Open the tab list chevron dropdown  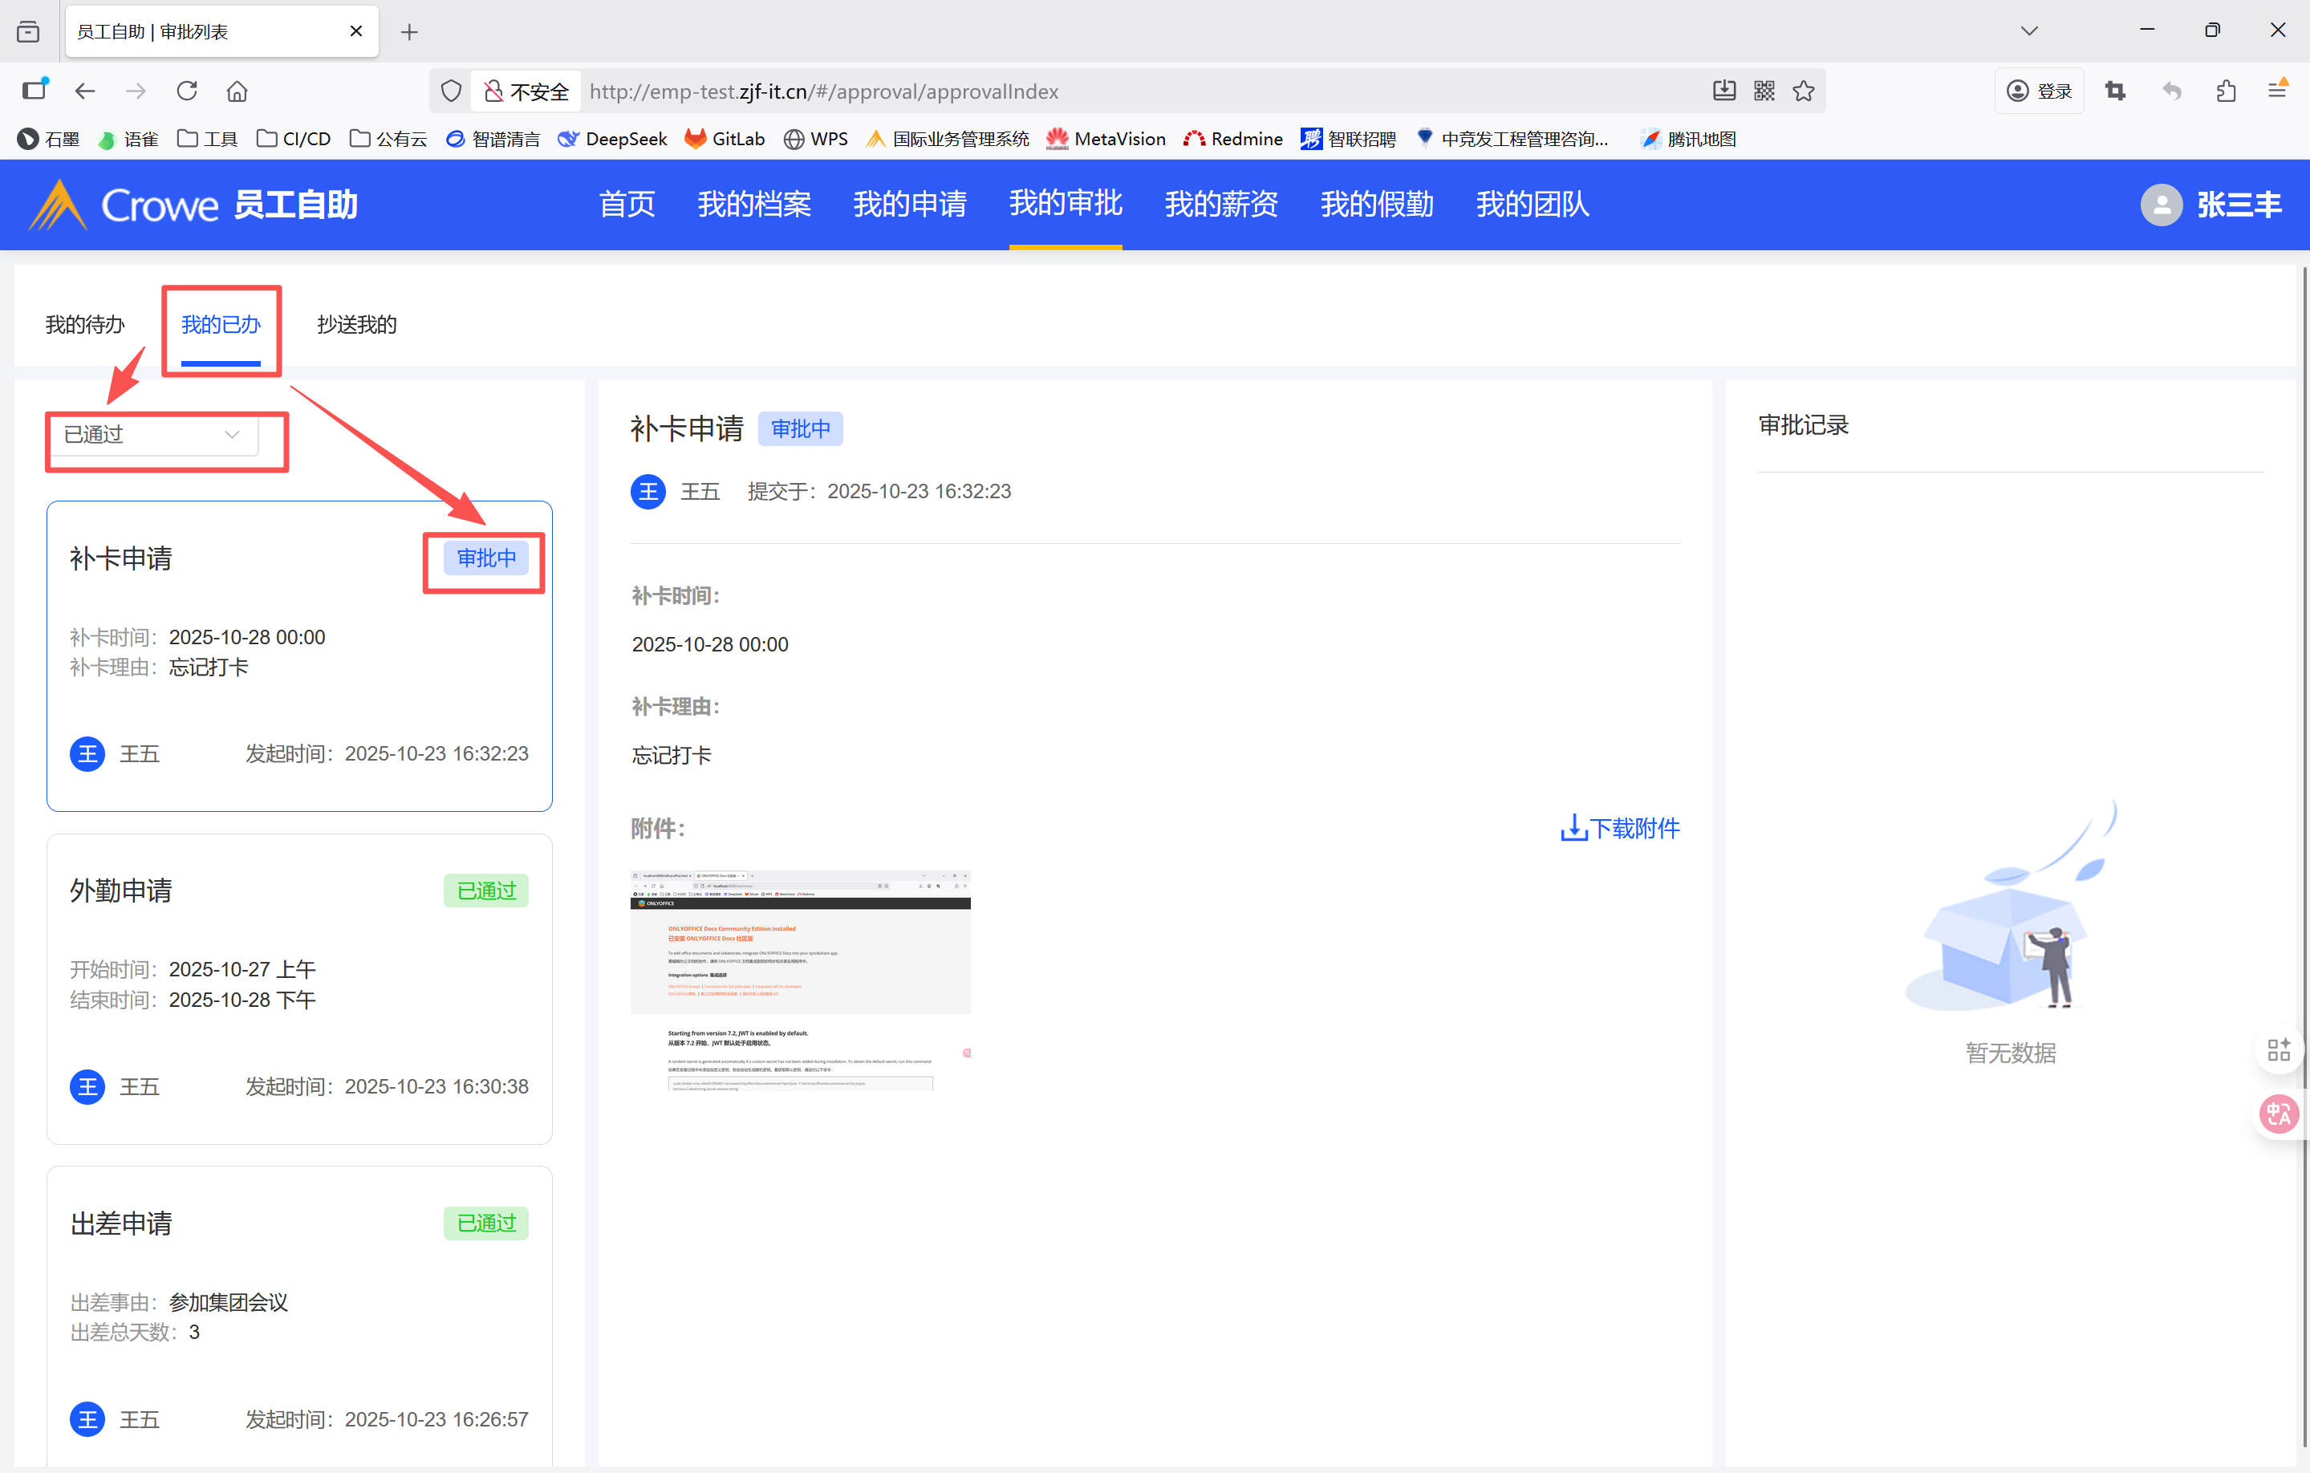pos(2029,30)
